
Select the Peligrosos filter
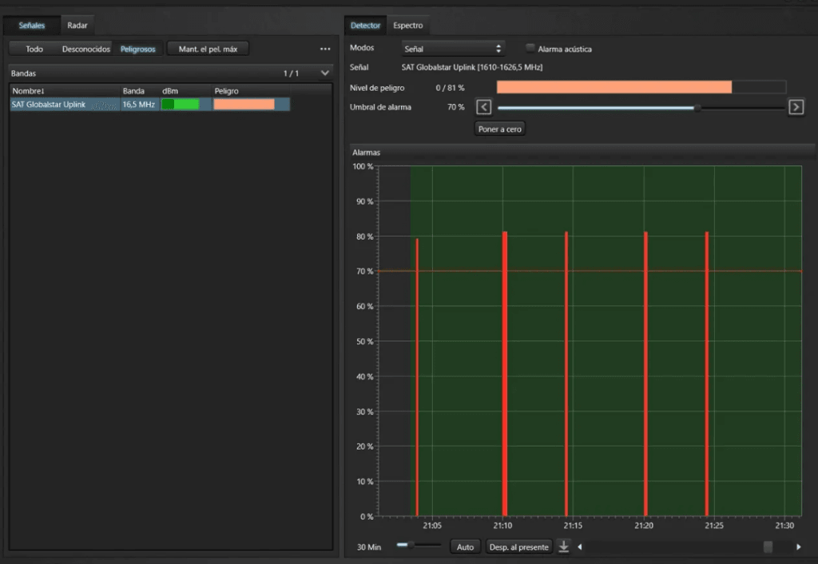[138, 49]
